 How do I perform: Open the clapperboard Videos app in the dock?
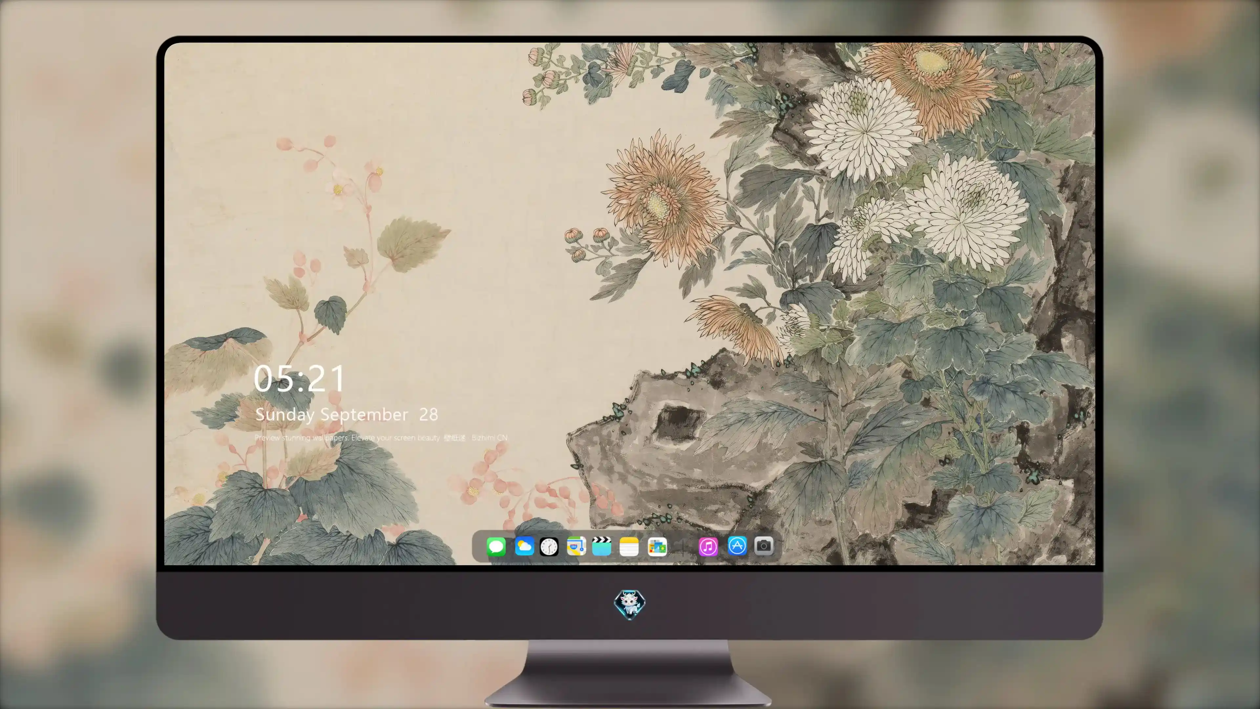click(x=602, y=546)
